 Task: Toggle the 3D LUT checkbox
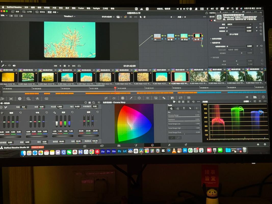click(227, 34)
